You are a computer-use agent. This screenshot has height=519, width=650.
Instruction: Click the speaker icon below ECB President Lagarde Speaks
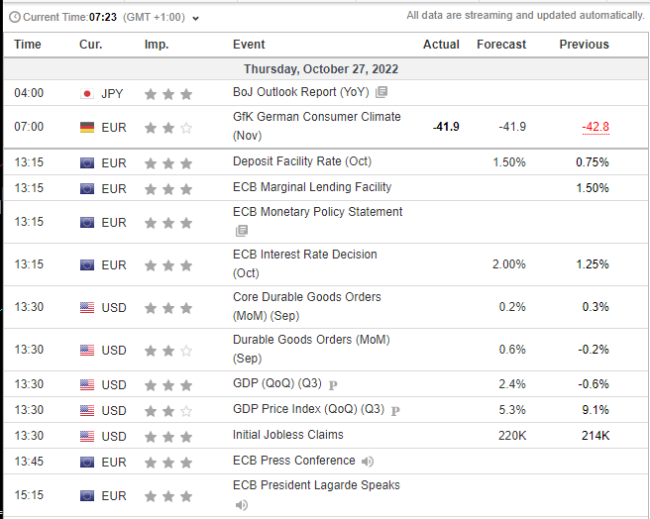[241, 505]
